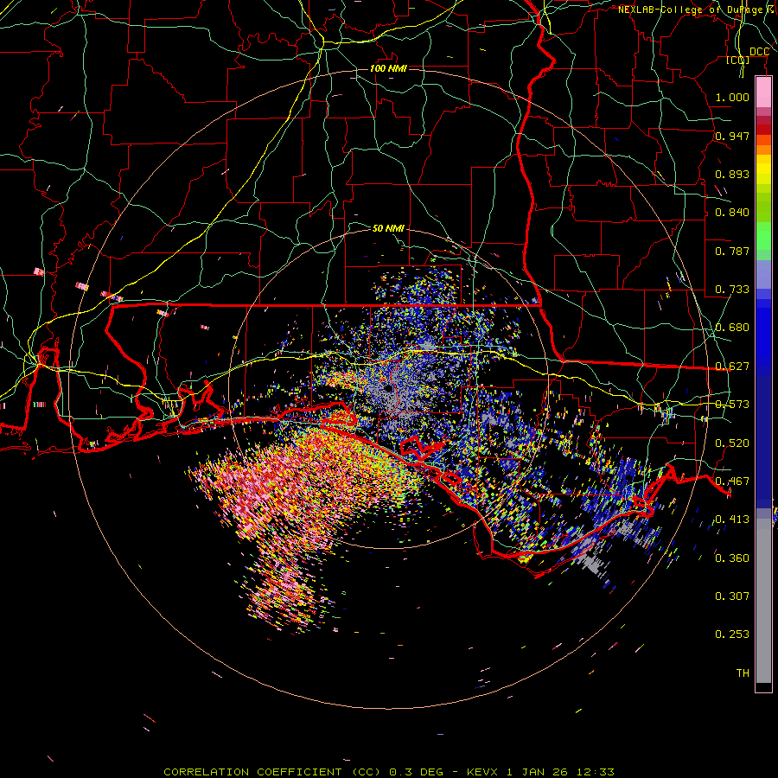This screenshot has height=778, width=778.
Task: Click the 50 NMI range ring label
Action: (x=388, y=228)
